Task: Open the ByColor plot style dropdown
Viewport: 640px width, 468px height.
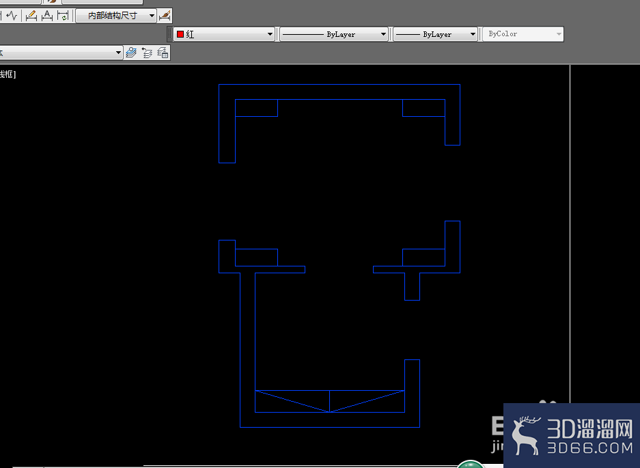Action: (523, 34)
